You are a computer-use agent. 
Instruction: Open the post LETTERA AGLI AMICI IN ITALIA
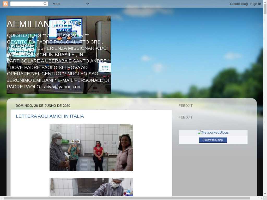[50, 116]
